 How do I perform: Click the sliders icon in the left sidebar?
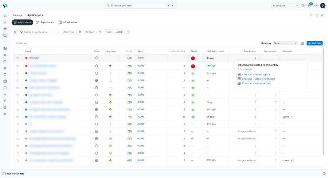click(x=5, y=114)
